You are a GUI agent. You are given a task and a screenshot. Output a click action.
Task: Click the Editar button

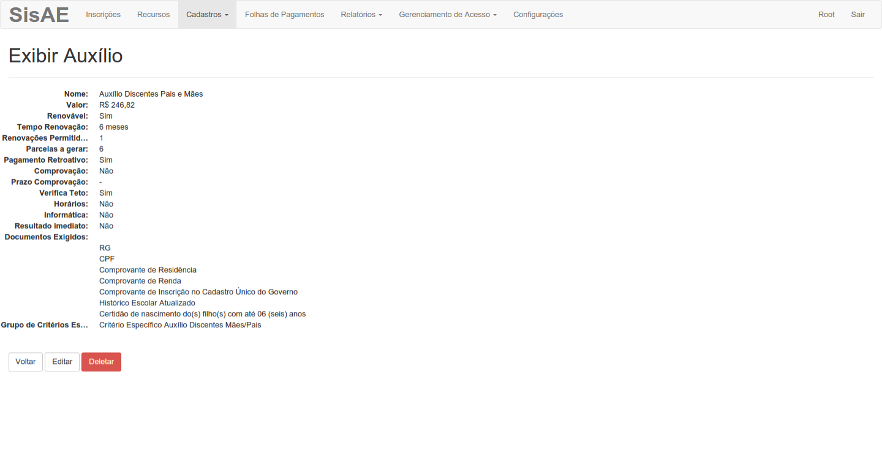point(62,362)
